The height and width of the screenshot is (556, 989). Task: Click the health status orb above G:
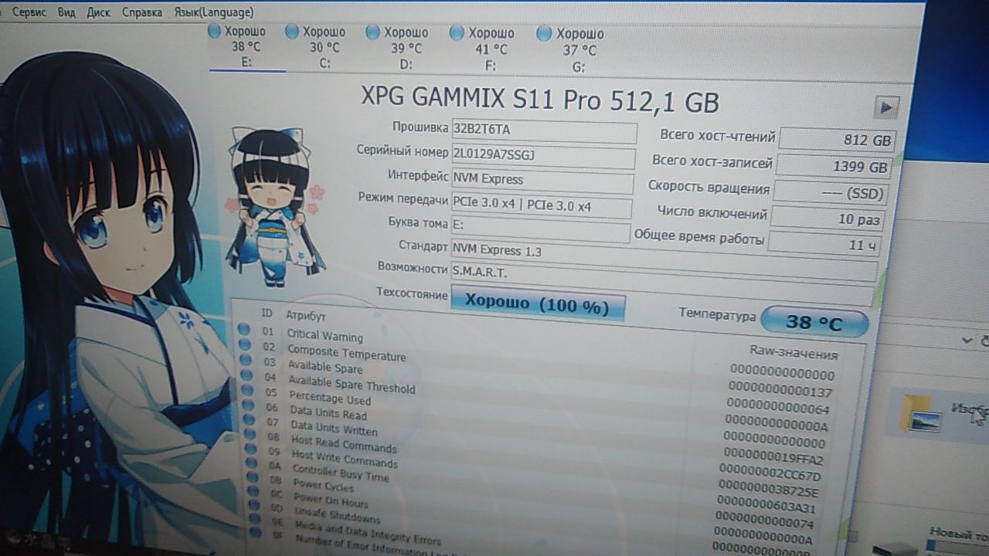[544, 33]
